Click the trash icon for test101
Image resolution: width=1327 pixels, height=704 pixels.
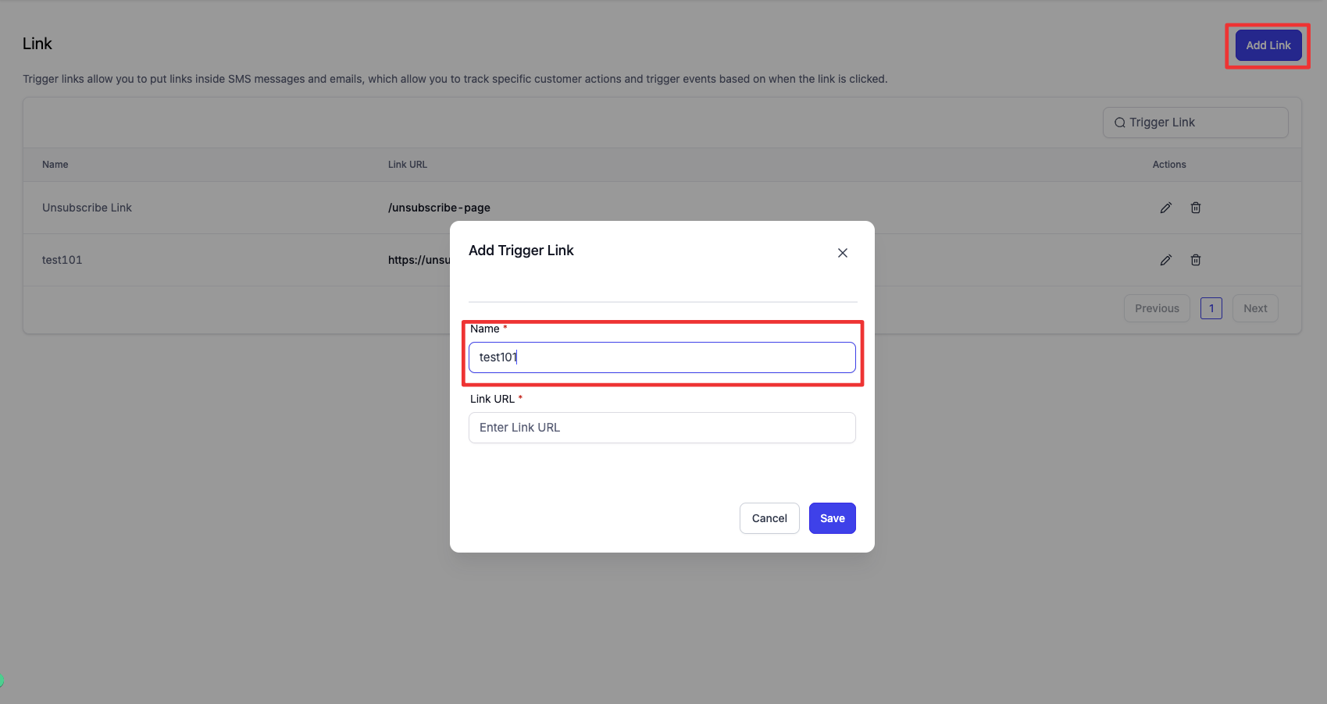click(1195, 260)
